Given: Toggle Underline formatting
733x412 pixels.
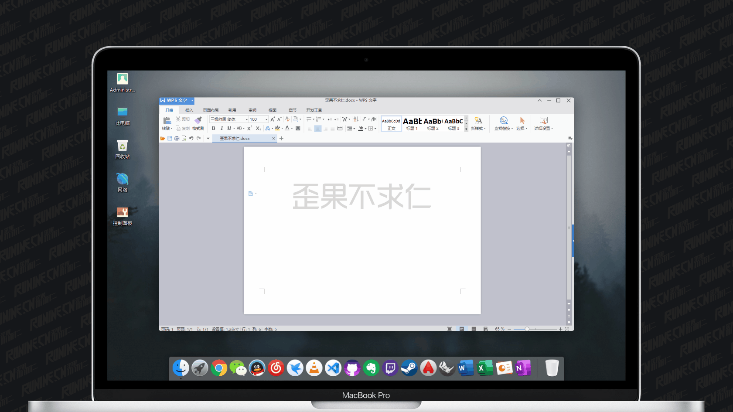Looking at the screenshot, I should [x=229, y=128].
